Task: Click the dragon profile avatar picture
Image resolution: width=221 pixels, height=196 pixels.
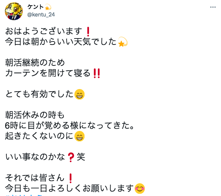Action: (14, 11)
